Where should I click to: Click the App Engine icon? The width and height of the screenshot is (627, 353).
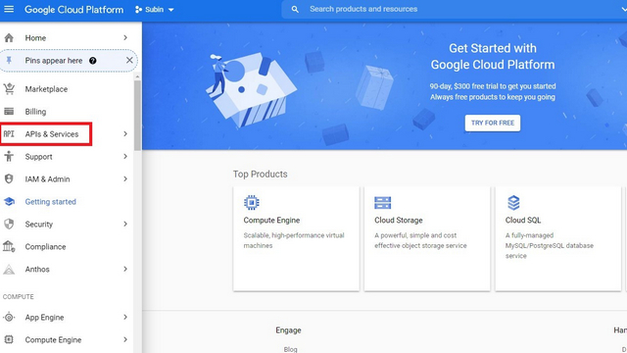click(x=9, y=318)
